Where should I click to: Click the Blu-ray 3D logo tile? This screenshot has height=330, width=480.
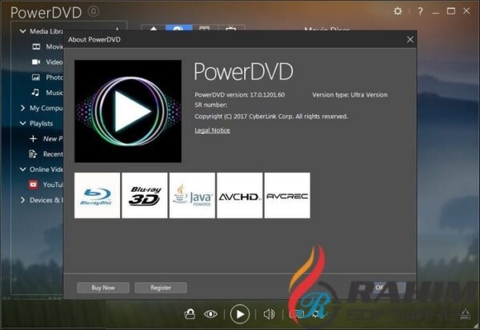pos(145,195)
